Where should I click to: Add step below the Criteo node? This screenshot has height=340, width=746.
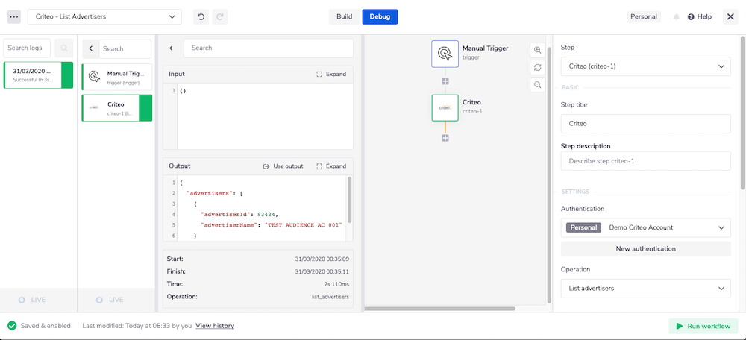(x=445, y=138)
